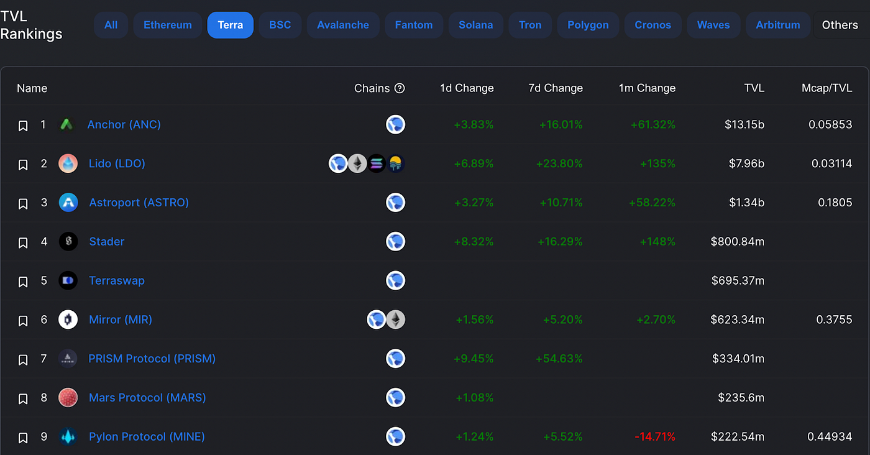Click Ethereum chain icon in Lido row
870x455 pixels.
357,163
